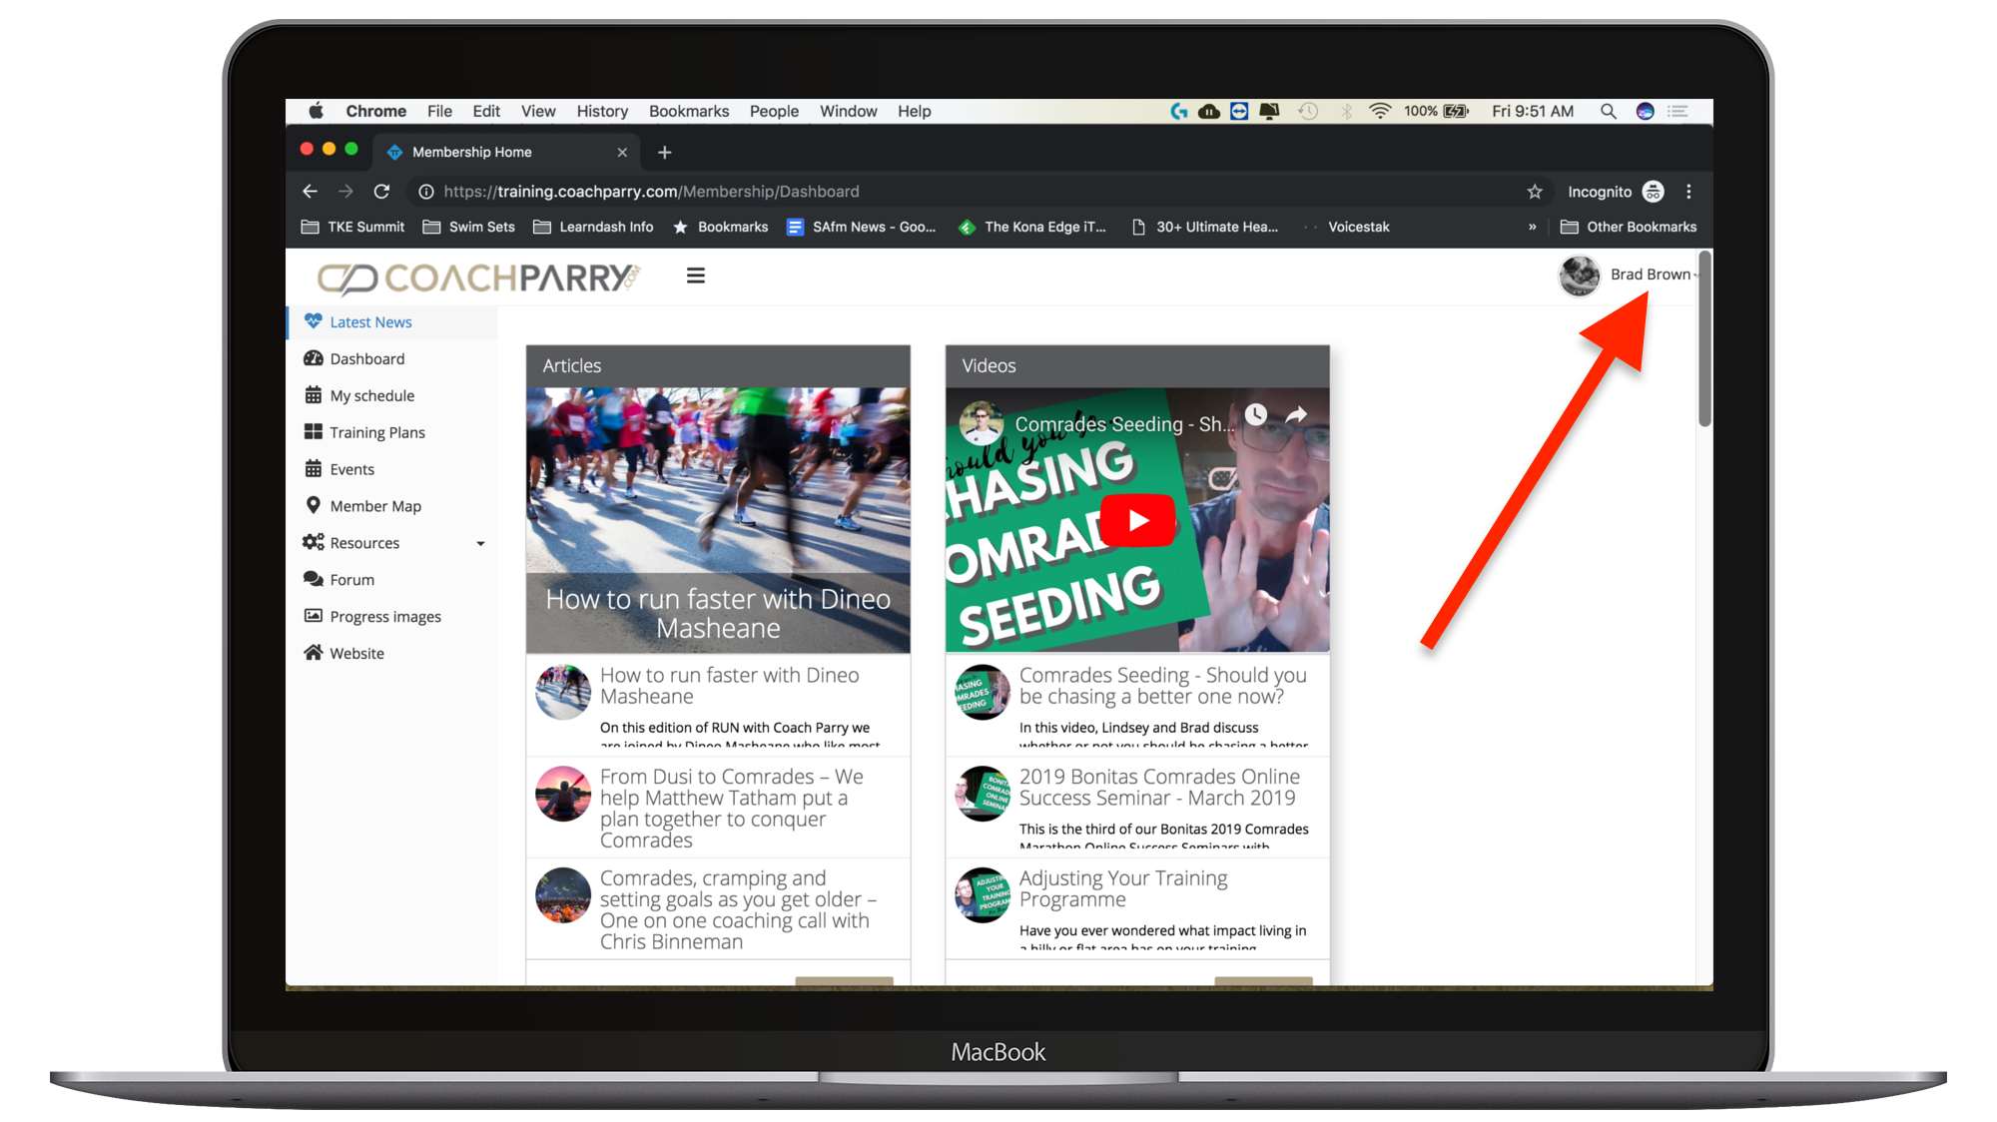This screenshot has width=1997, height=1122.
Task: Click the Member Map pin icon
Action: [314, 505]
